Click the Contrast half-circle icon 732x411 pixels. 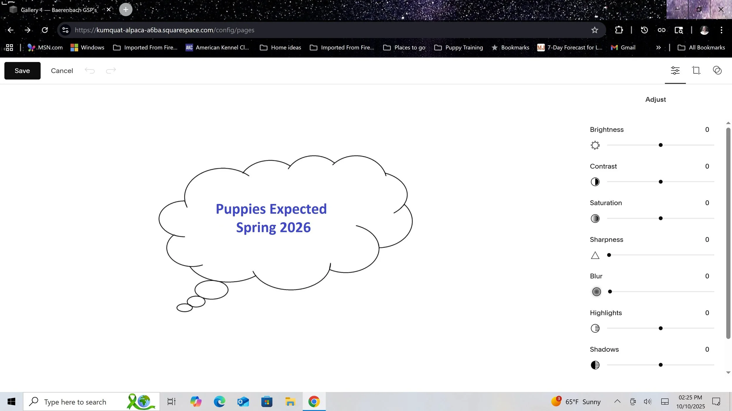(595, 182)
